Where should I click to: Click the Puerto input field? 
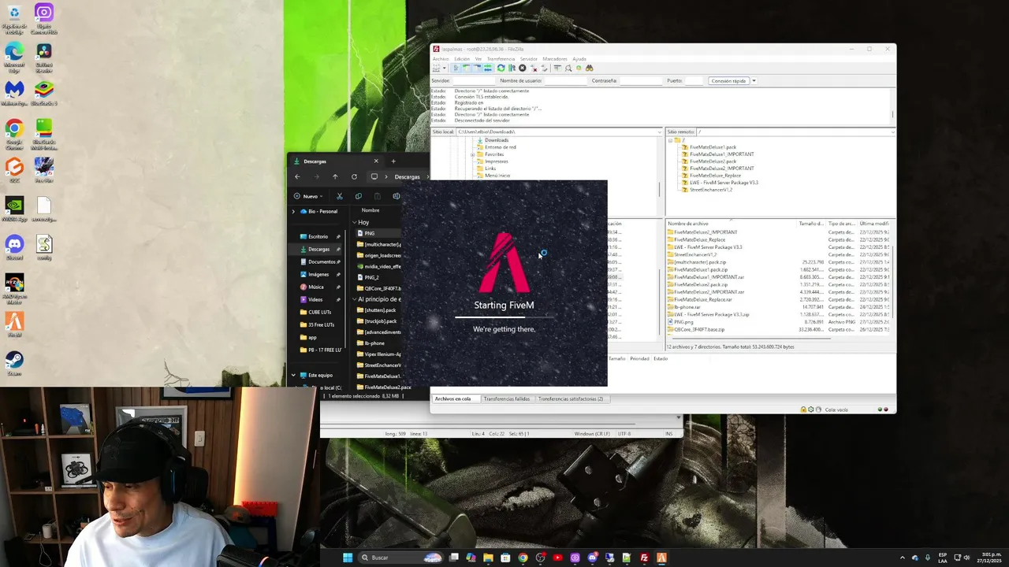pyautogui.click(x=694, y=80)
